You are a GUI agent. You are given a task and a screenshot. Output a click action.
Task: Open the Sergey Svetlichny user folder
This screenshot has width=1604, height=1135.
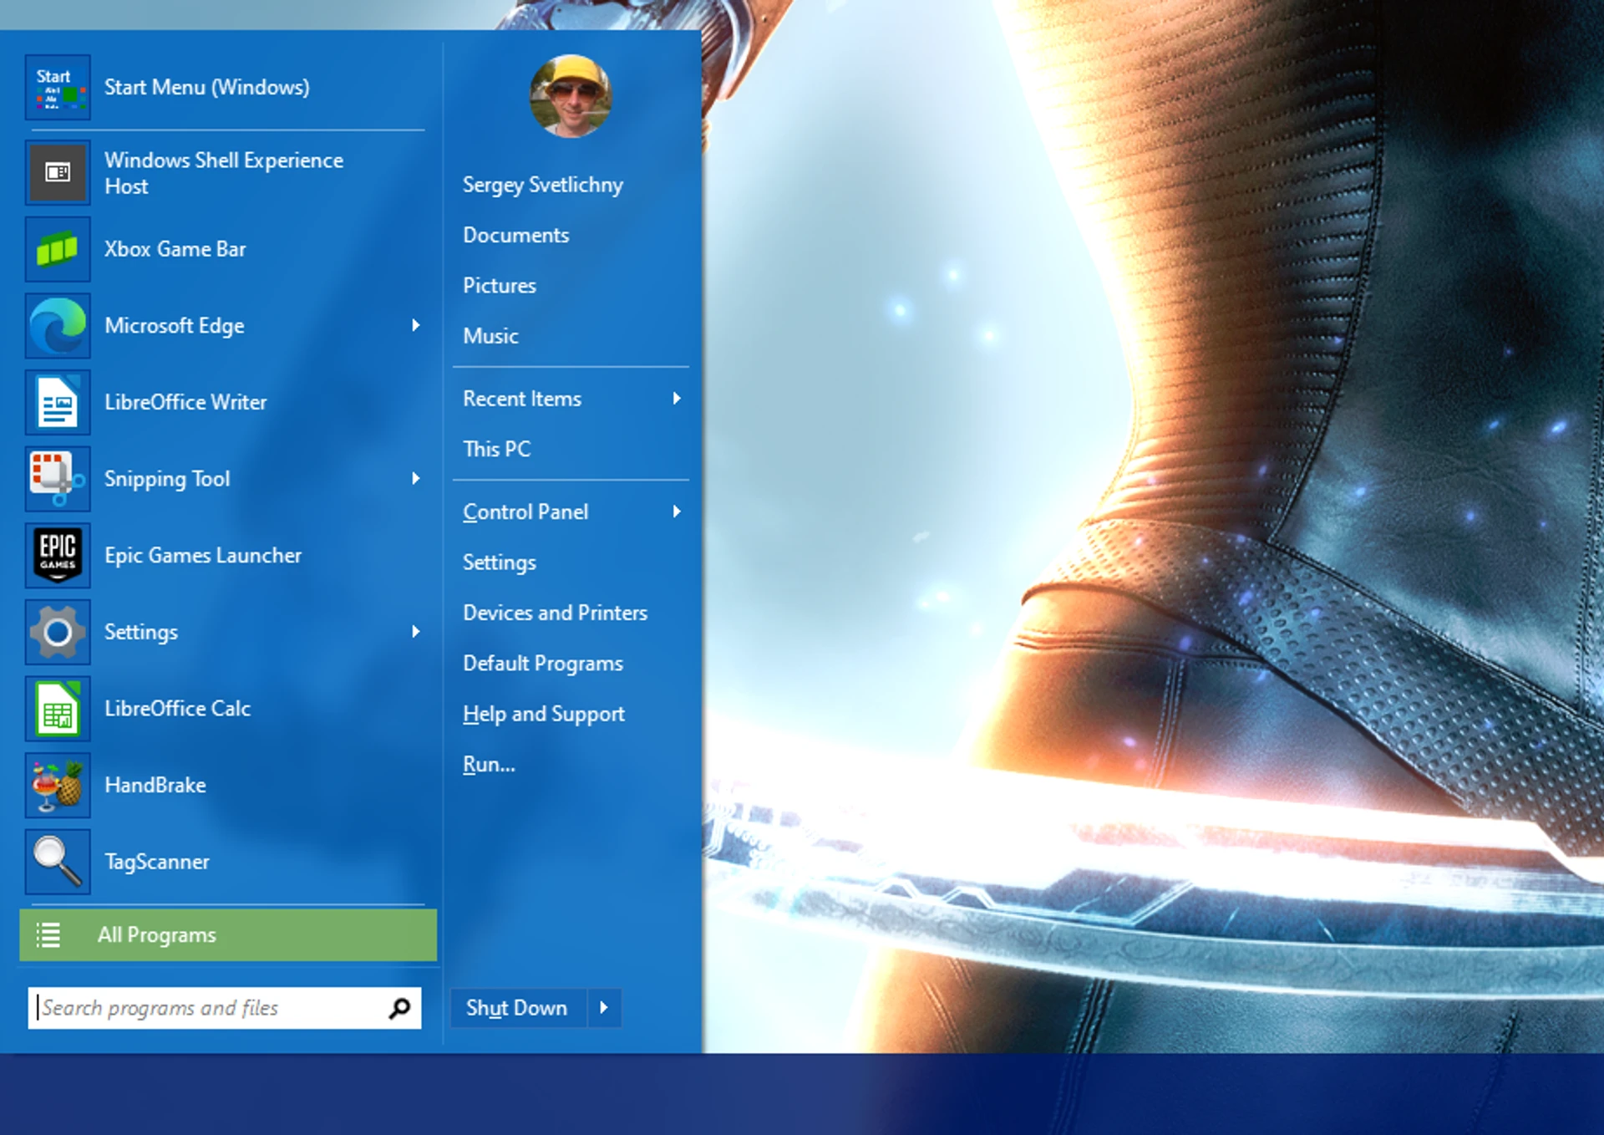tap(543, 185)
